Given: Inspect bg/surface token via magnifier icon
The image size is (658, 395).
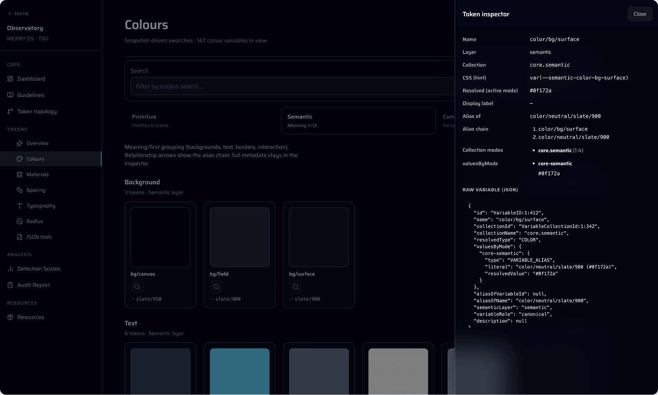Looking at the screenshot, I should tap(295, 287).
